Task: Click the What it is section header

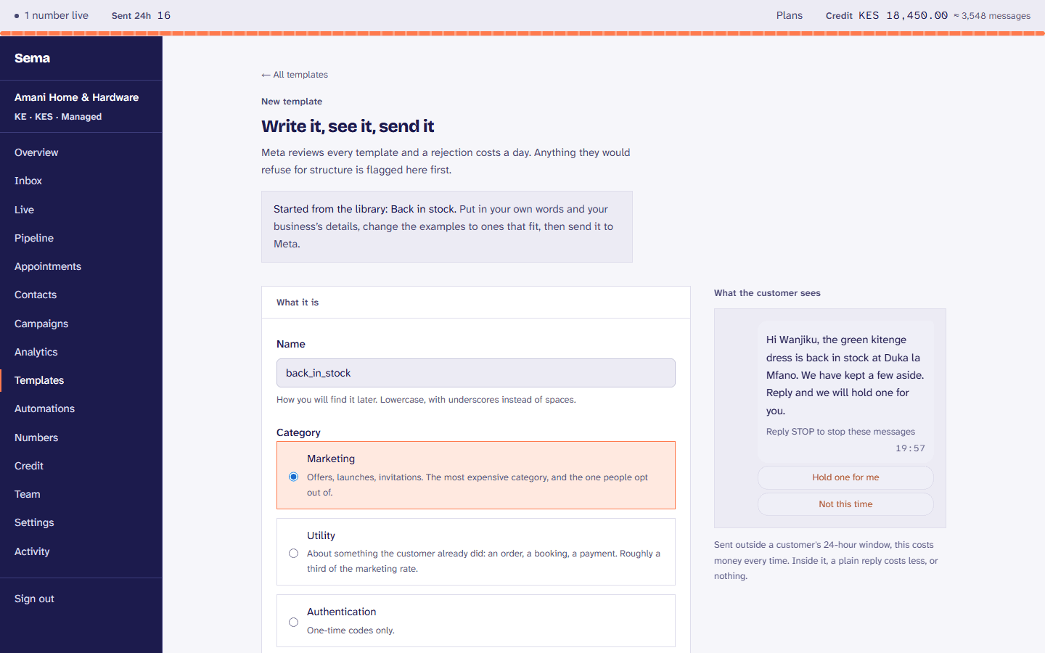Action: [x=298, y=303]
